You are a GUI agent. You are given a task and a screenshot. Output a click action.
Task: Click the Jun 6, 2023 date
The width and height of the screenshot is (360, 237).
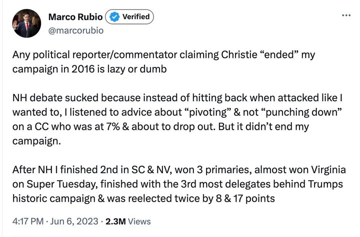pos(74,222)
